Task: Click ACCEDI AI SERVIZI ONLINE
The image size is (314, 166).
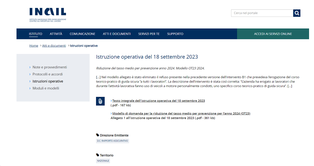Action: tap(273, 34)
